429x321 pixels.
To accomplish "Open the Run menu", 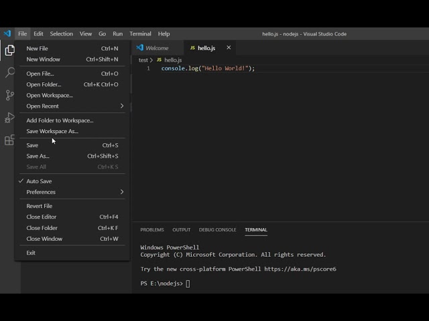I will [118, 33].
